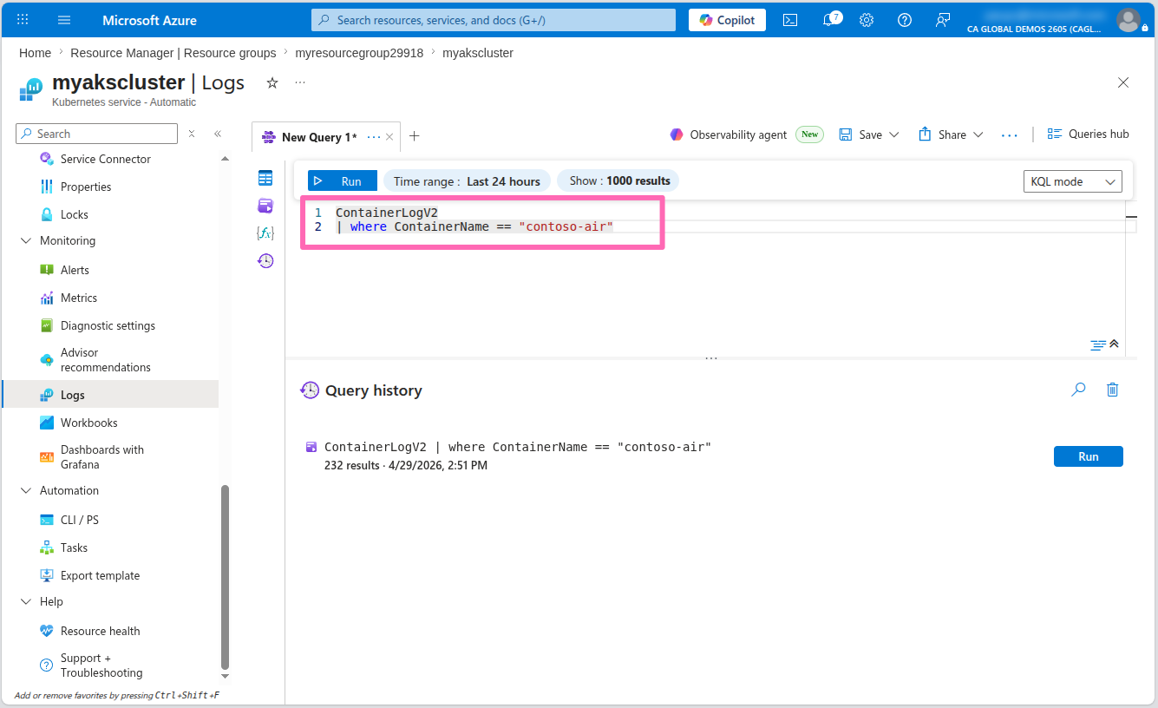Open Resource health
The width and height of the screenshot is (1158, 708).
[100, 631]
